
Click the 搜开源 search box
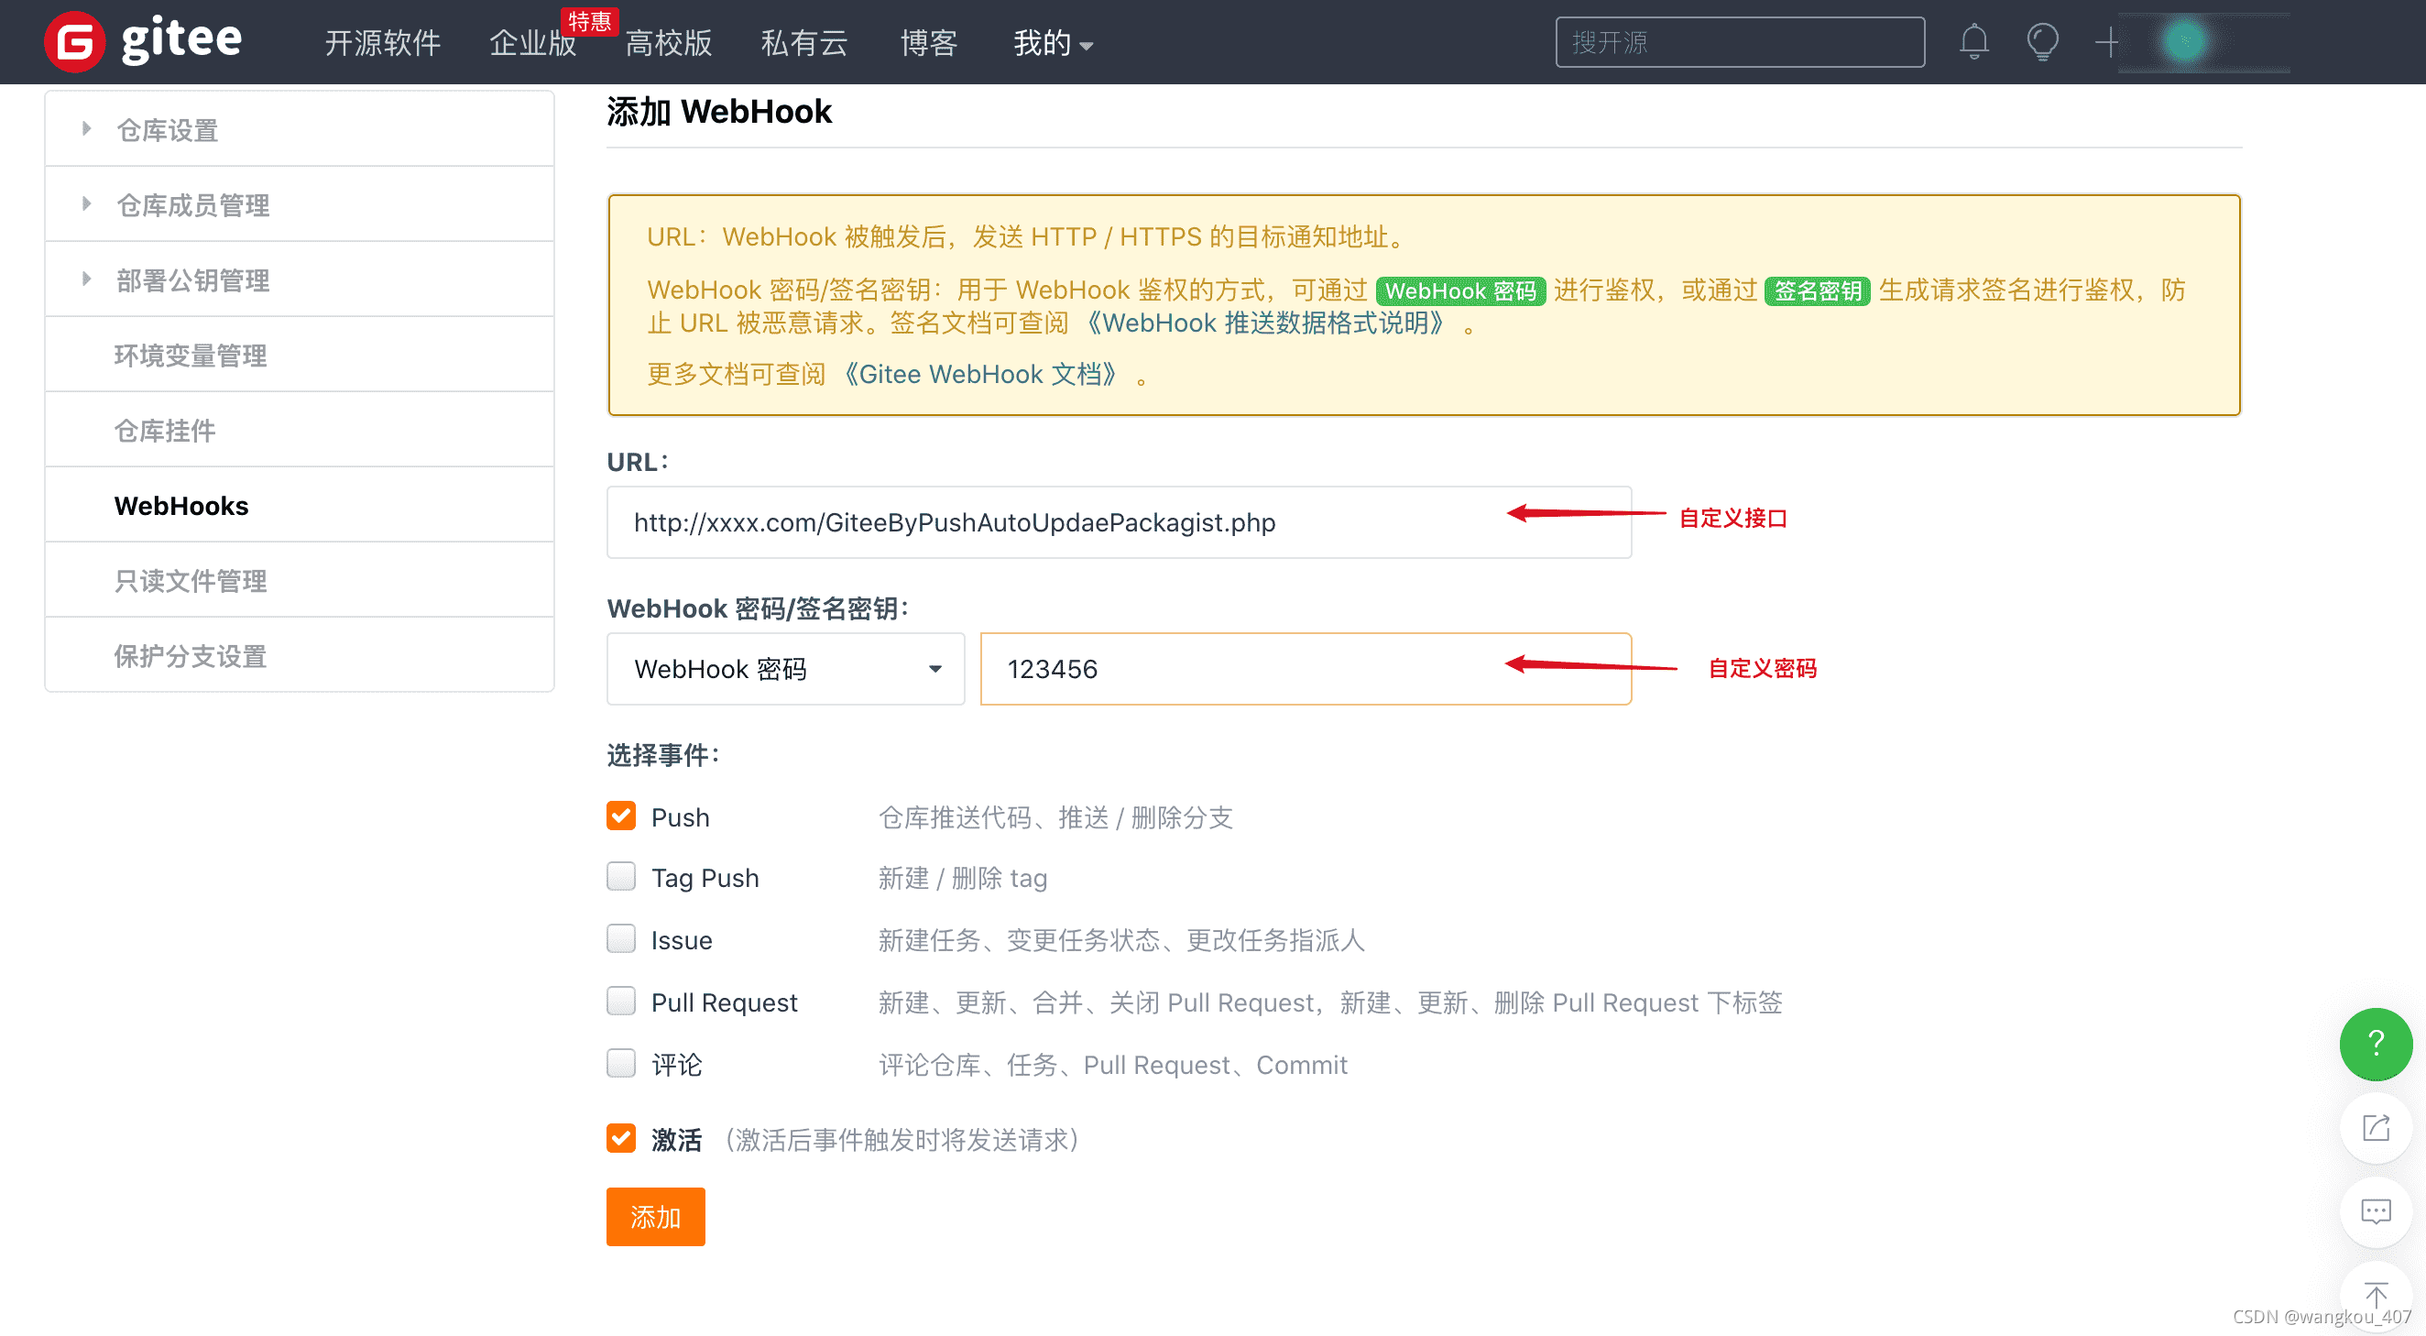click(x=1739, y=42)
